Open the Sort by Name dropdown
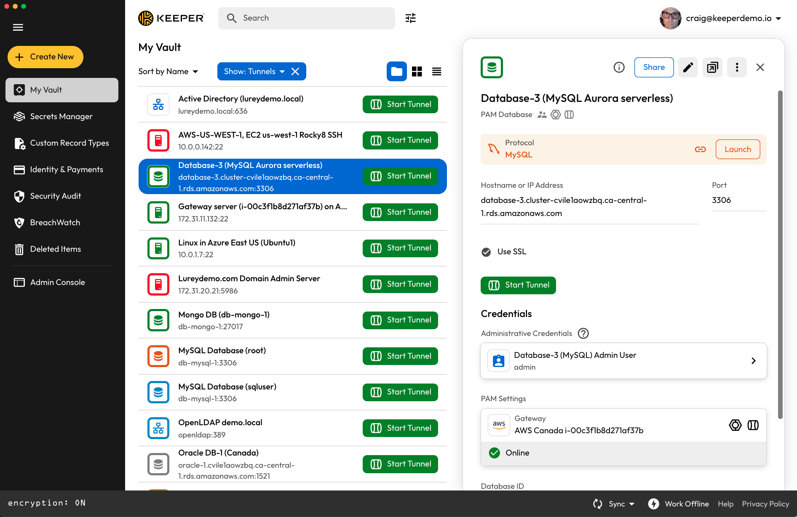 168,72
